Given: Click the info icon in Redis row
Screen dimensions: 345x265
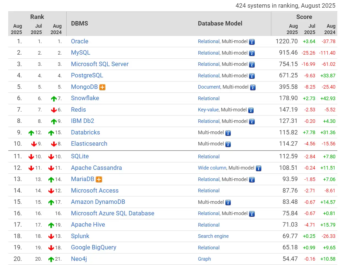Looking at the screenshot, I should point(251,110).
